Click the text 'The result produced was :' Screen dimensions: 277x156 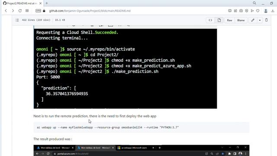point(53,139)
